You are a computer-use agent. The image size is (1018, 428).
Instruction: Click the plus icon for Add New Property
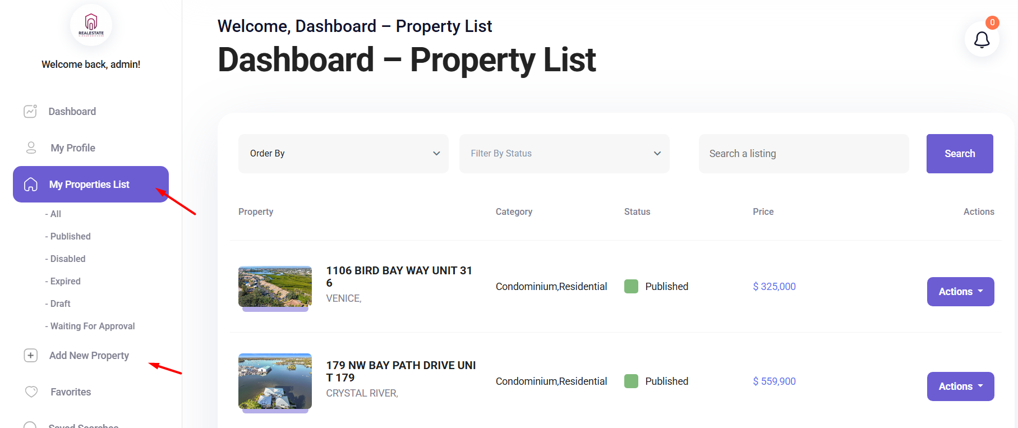(31, 355)
